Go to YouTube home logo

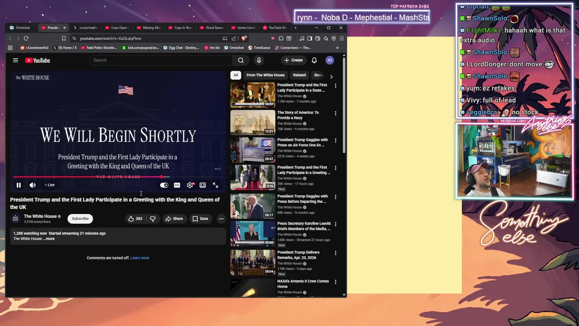[x=38, y=60]
